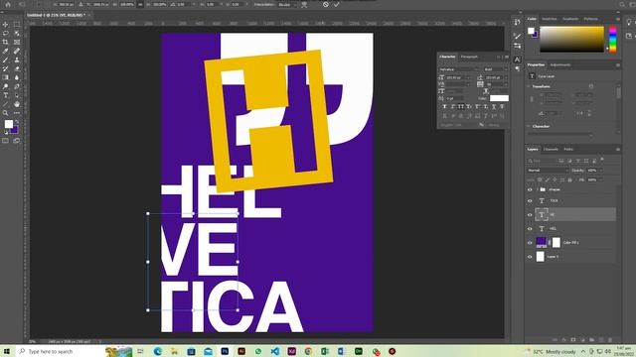Open the Interpolation dropdown in options bar
Viewport: 636px width, 357px height.
[288, 4]
